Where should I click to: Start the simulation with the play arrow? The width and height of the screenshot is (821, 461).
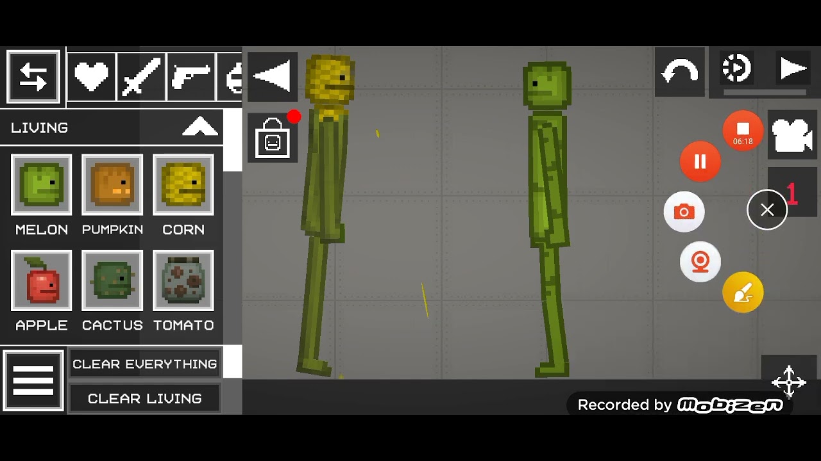[x=793, y=68]
